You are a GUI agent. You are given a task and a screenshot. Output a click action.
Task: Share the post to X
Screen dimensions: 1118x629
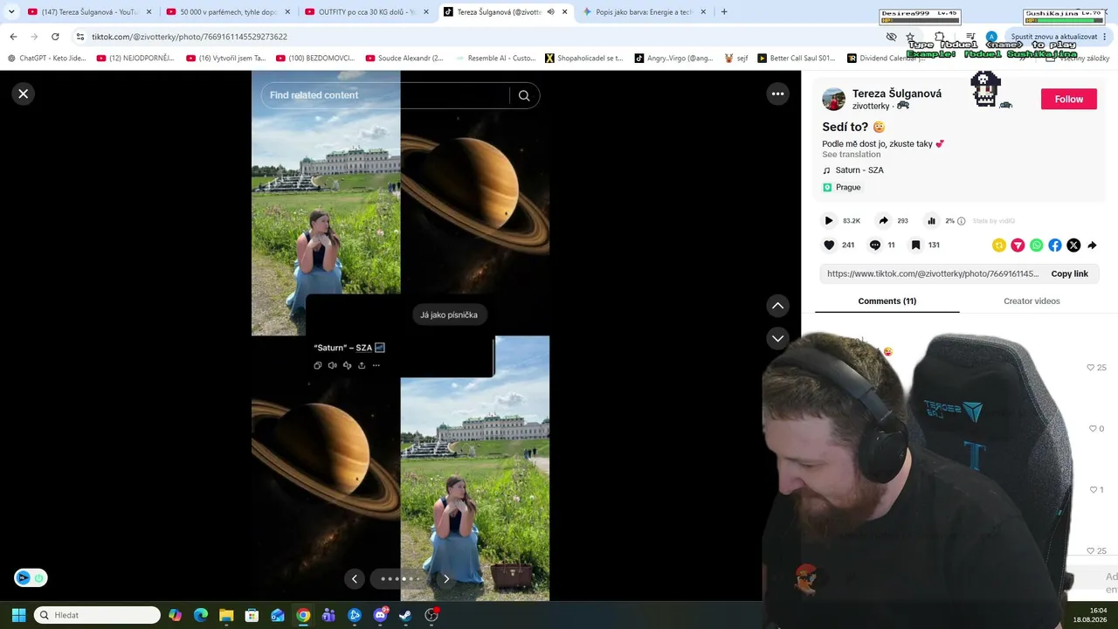point(1073,245)
